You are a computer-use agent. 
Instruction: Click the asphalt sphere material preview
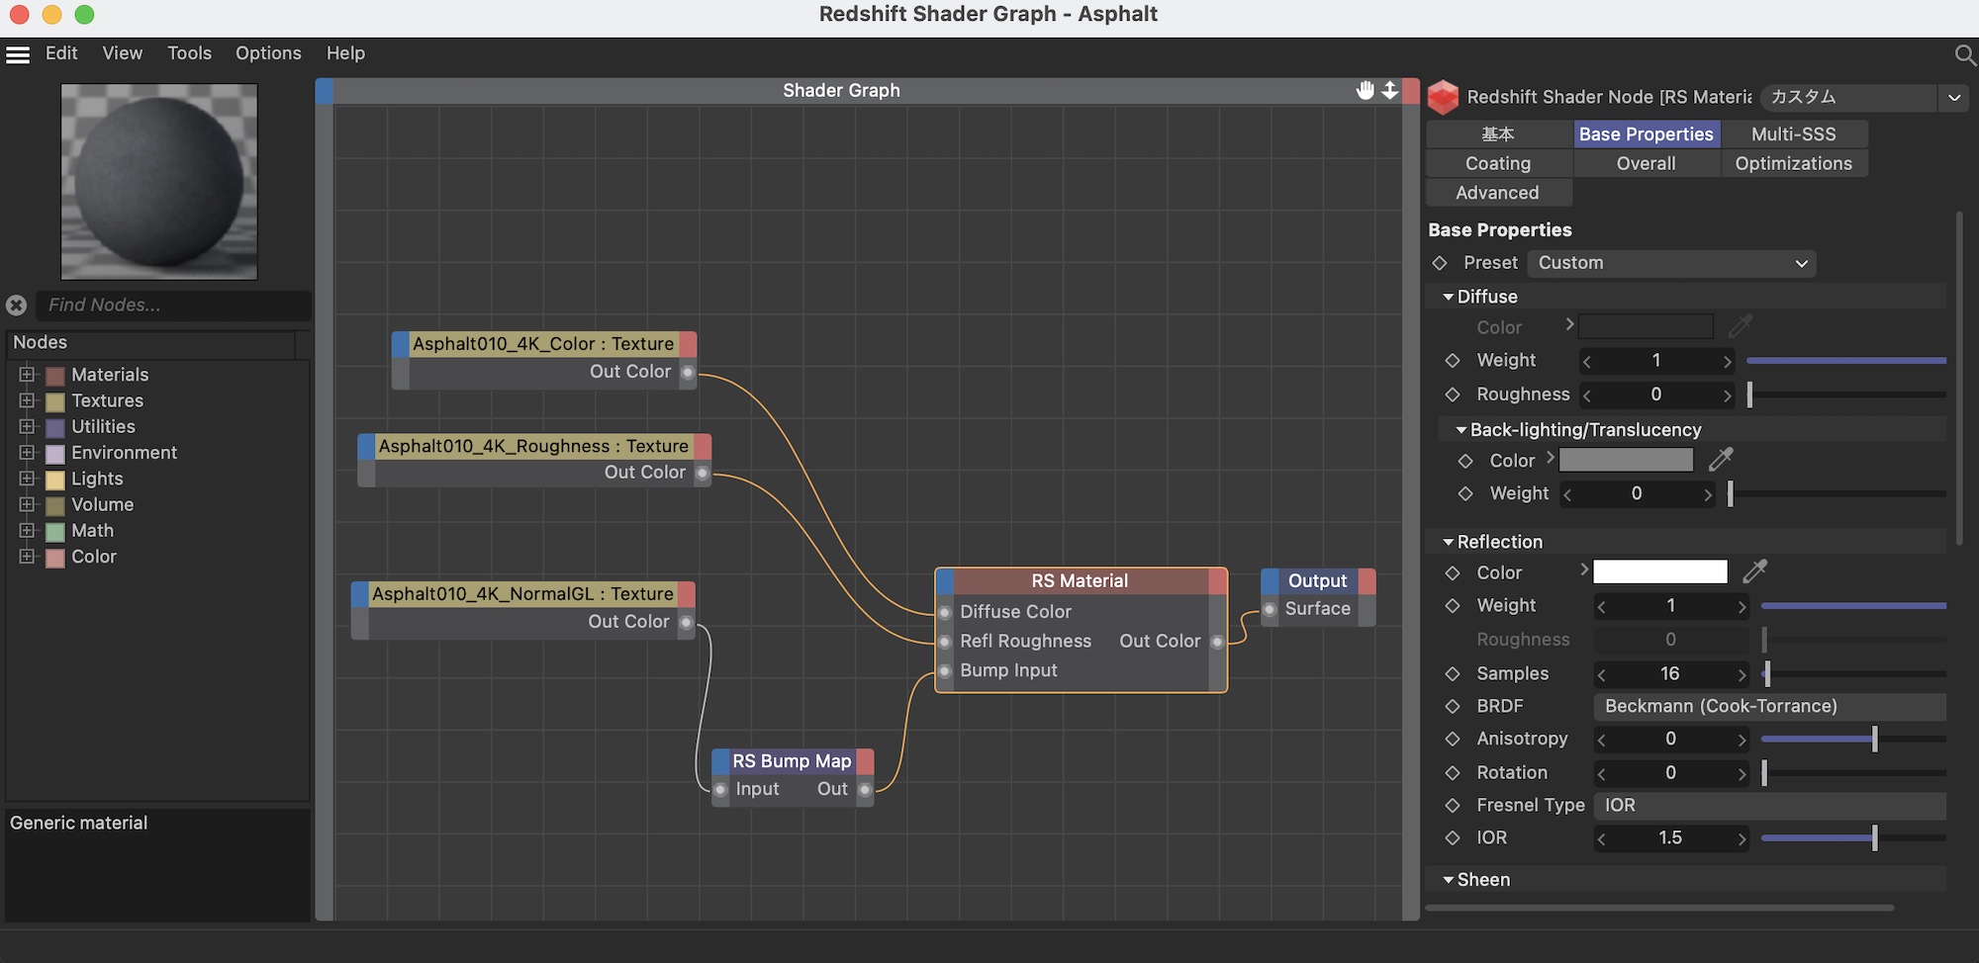(x=159, y=182)
